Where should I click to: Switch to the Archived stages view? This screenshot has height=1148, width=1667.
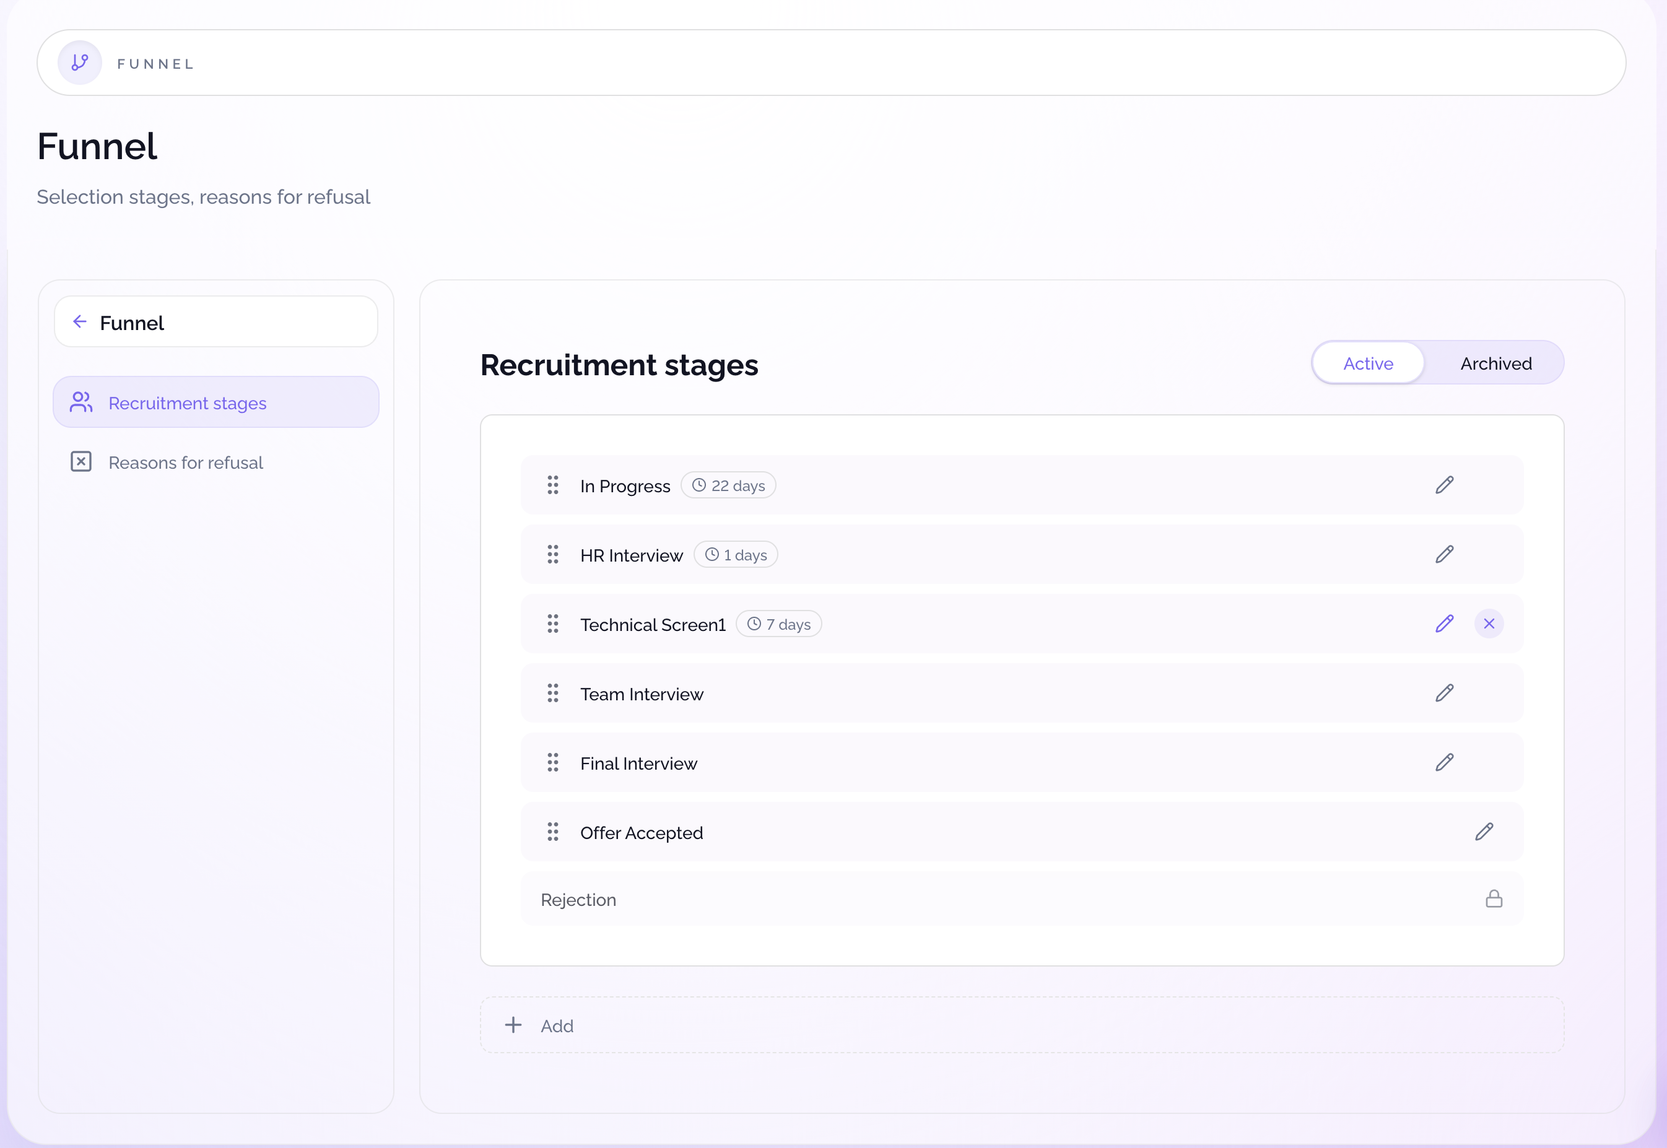[1495, 363]
